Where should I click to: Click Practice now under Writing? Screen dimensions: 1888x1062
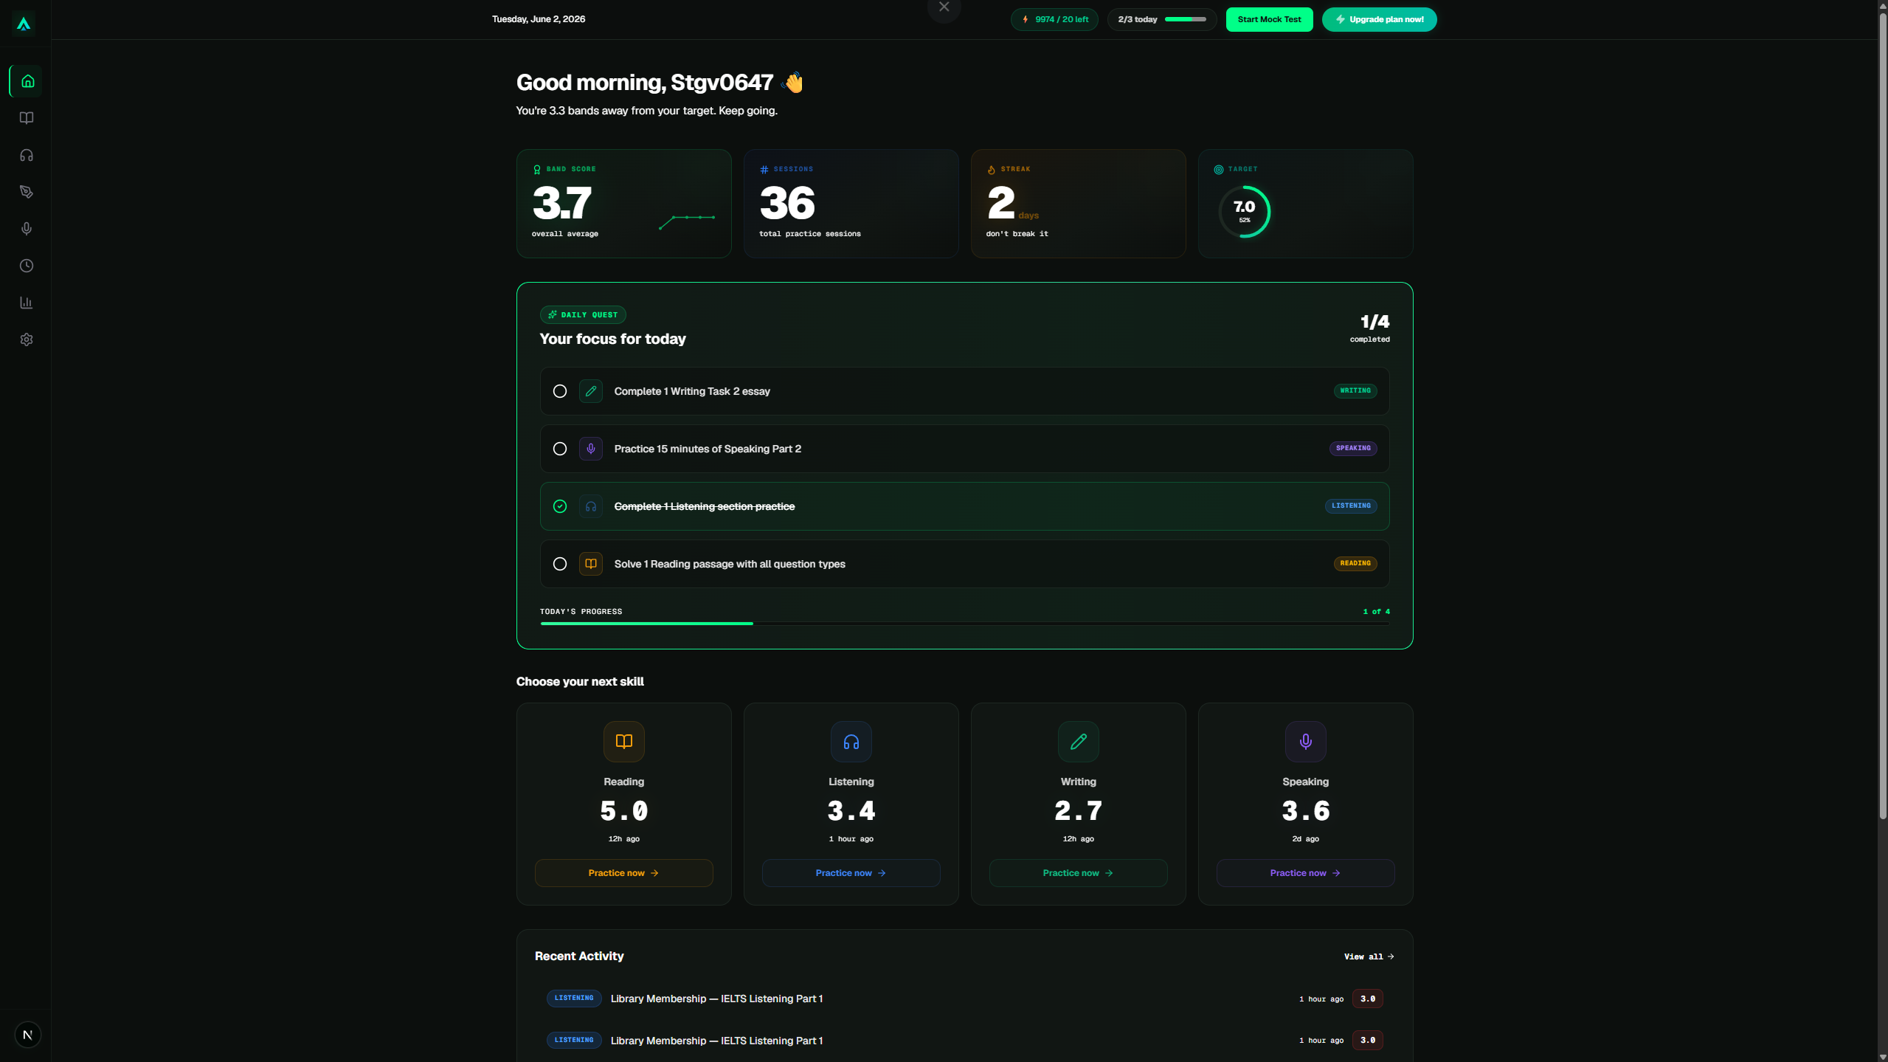tap(1079, 873)
